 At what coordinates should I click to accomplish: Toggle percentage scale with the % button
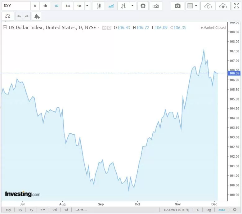click(x=197, y=210)
